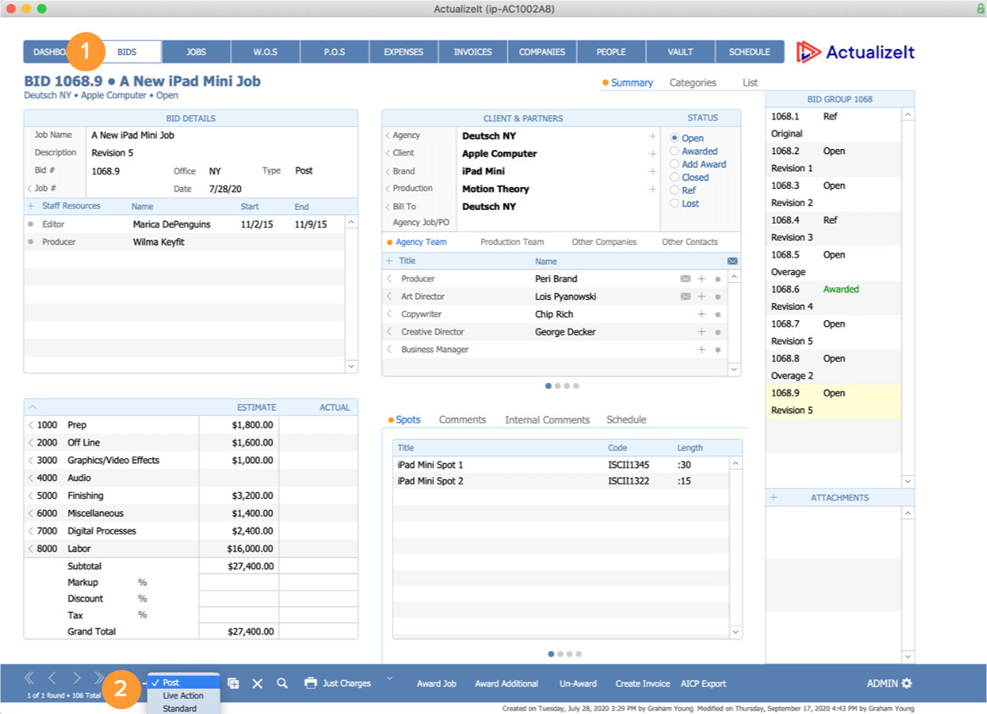The height and width of the screenshot is (714, 987).
Task: Open the Just Charges dropdown arrow
Action: pyautogui.click(x=389, y=679)
